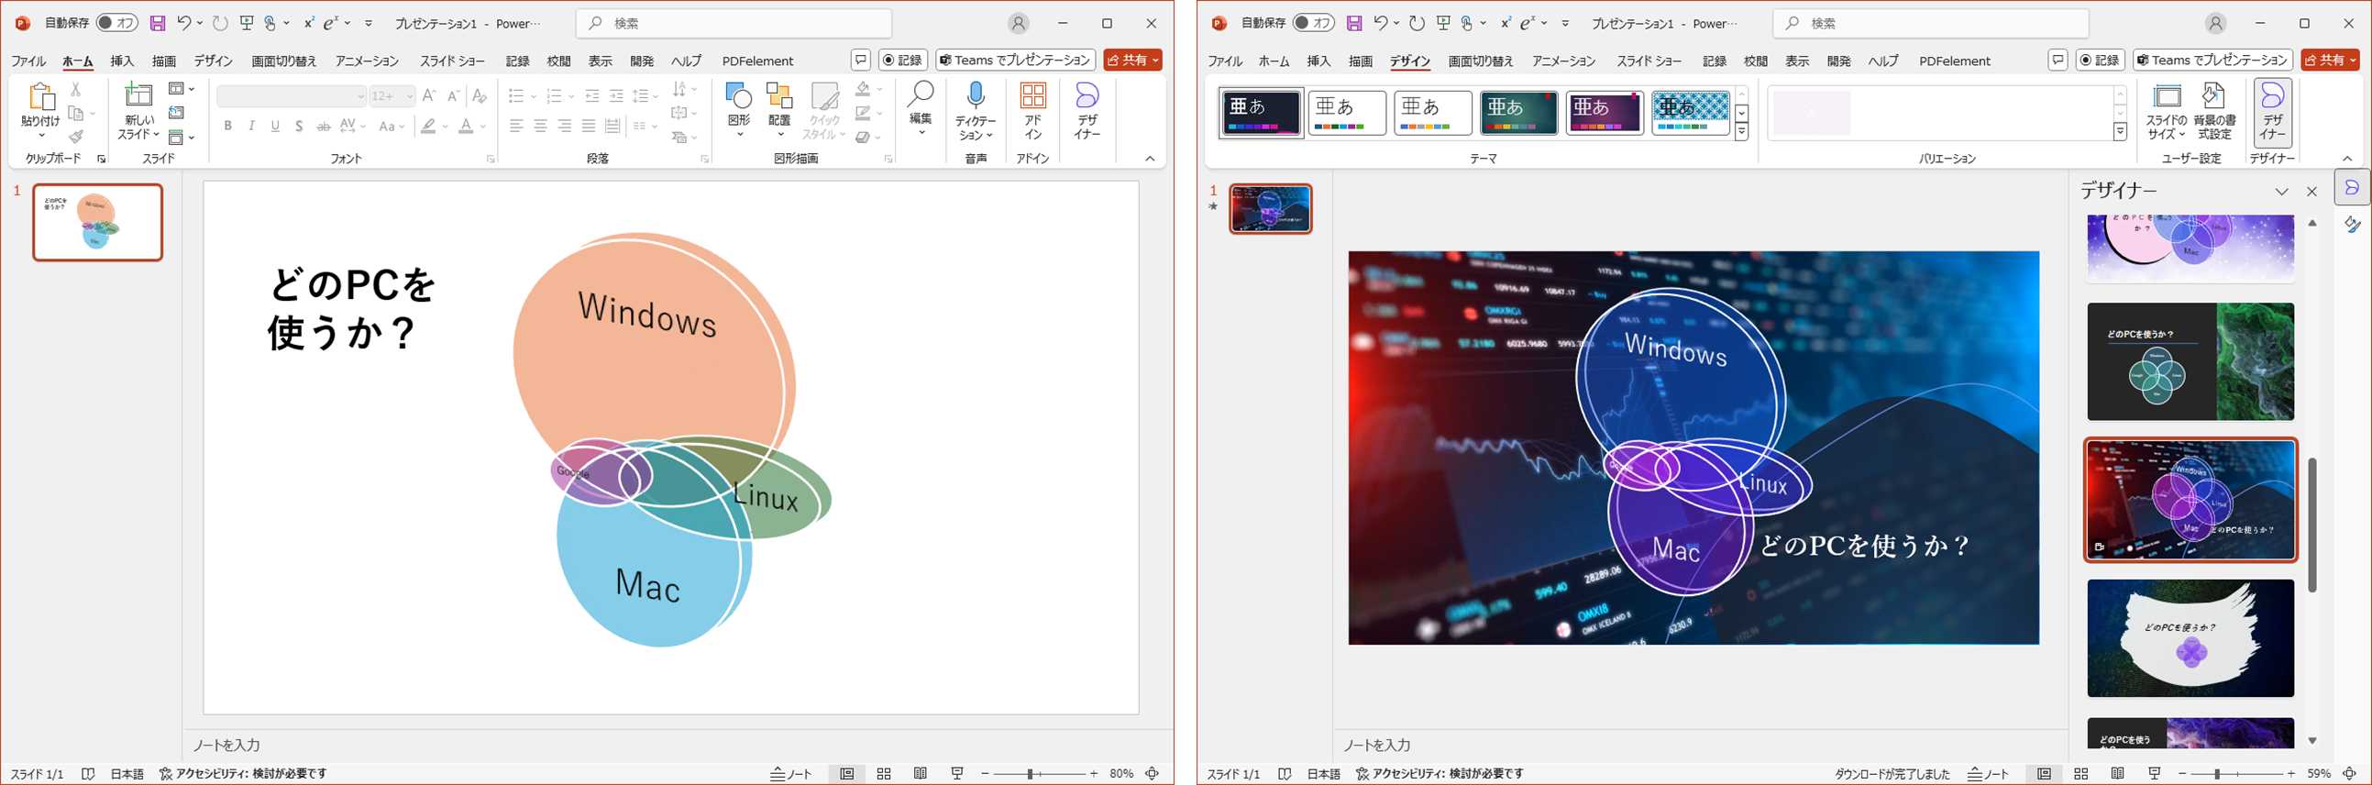Image resolution: width=2372 pixels, height=785 pixels.
Task: Click Shapes (図形) icon in left window
Action: [738, 95]
